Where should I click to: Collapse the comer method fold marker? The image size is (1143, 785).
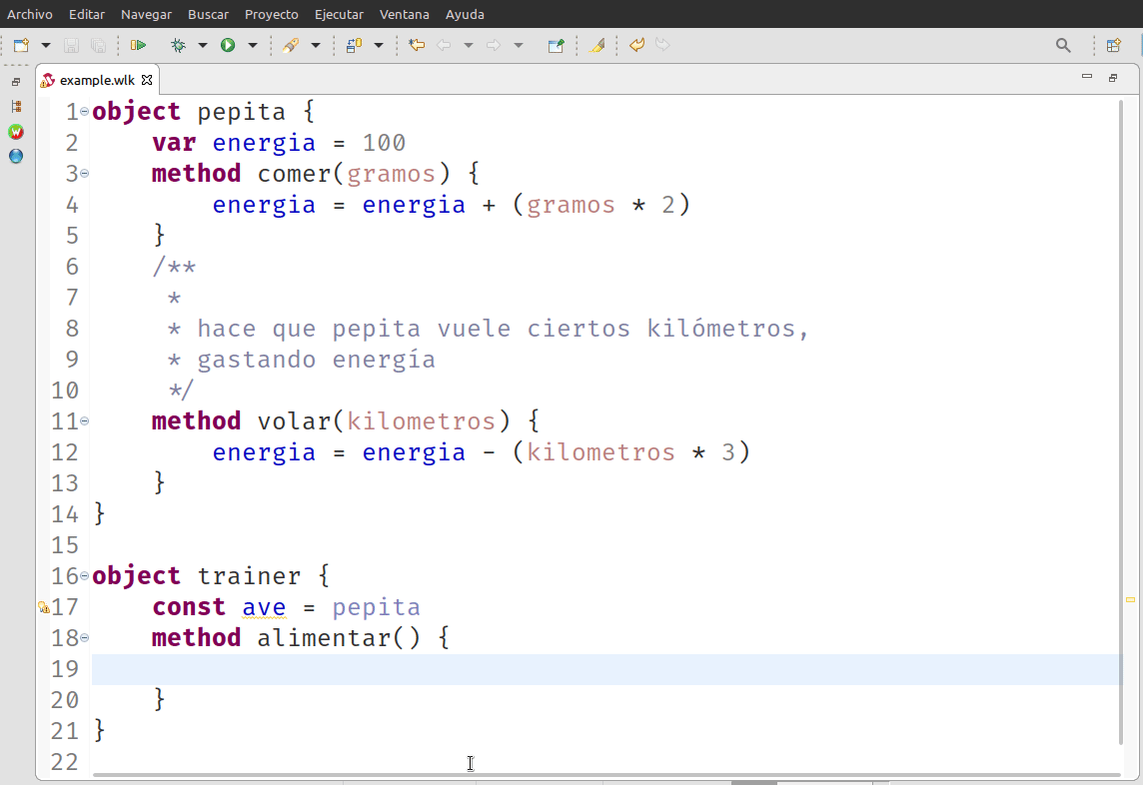85,173
